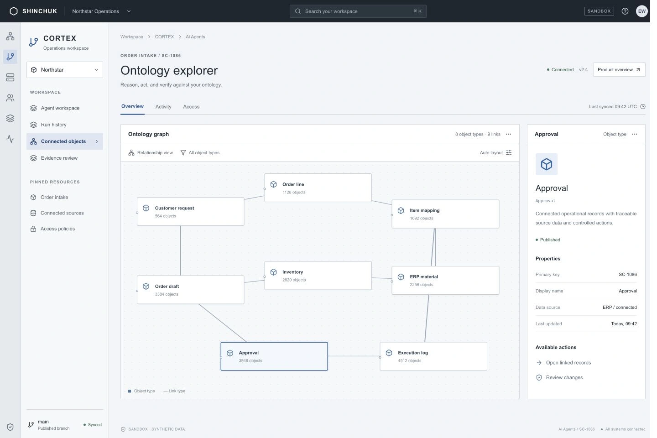Screen dimensions: 657x438
Task: Open the hierarchy icon in left rail
Action: (10, 36)
